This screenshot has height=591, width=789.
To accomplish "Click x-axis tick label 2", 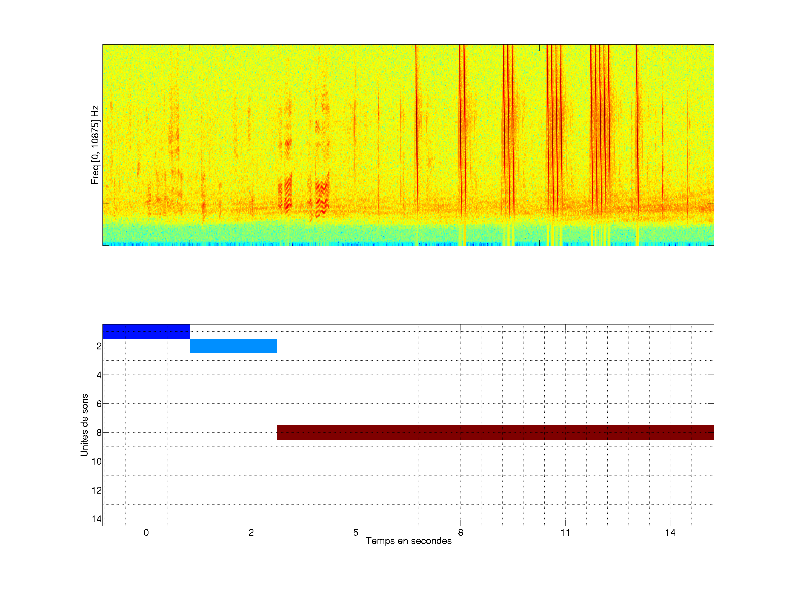I will pos(251,532).
